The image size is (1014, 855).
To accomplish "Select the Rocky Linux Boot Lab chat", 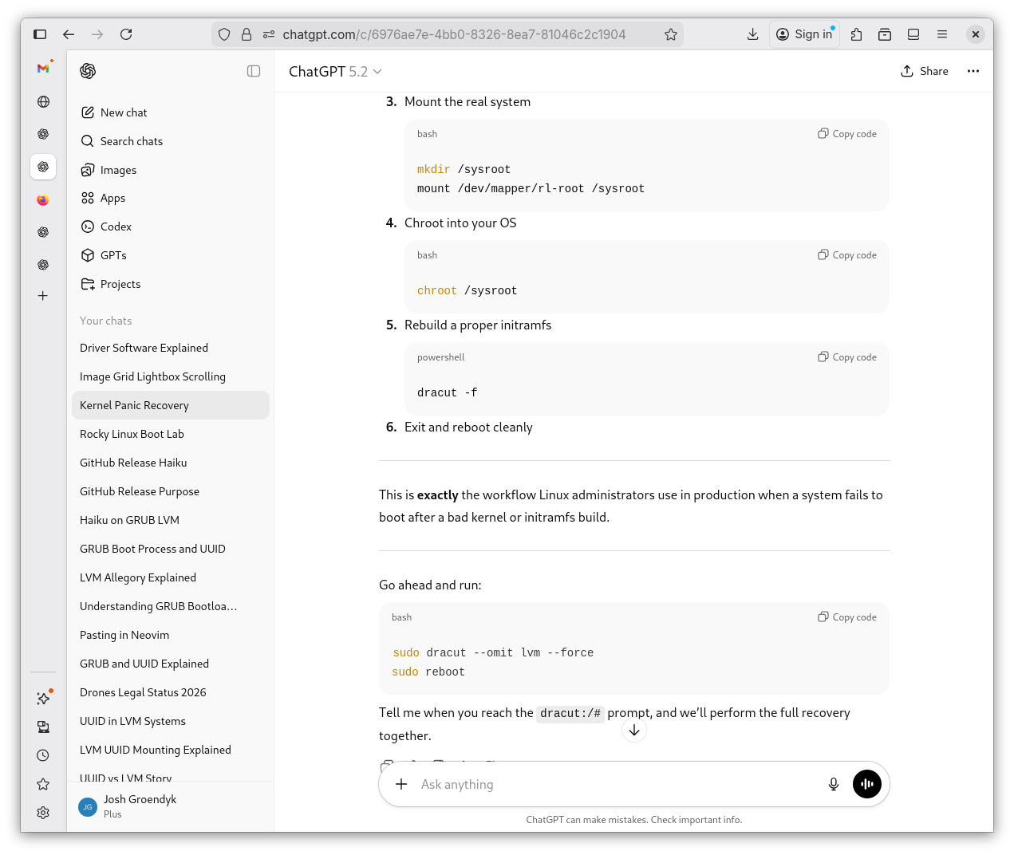I will pyautogui.click(x=132, y=434).
